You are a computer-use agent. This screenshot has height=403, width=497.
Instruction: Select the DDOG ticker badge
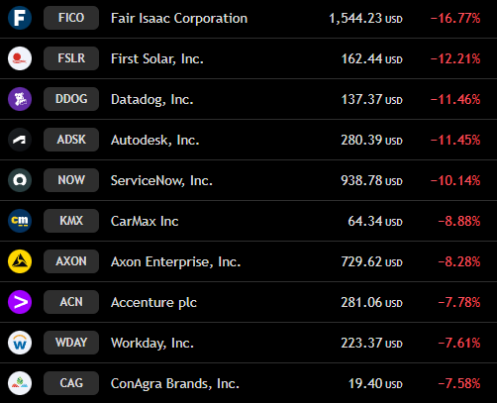[x=71, y=99]
